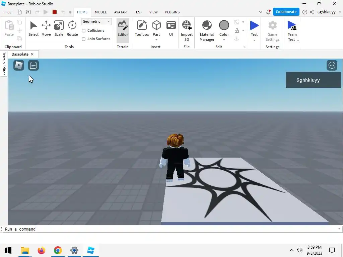This screenshot has height=257, width=343.
Task: Open the account dropdown beside 6ghhkiuyy
Action: (340, 12)
